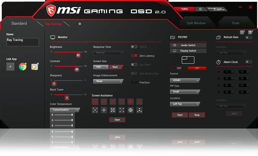This screenshot has width=258, height=156.
Task: Toggle Anti Motion Blur switch
Action: (x=134, y=73)
